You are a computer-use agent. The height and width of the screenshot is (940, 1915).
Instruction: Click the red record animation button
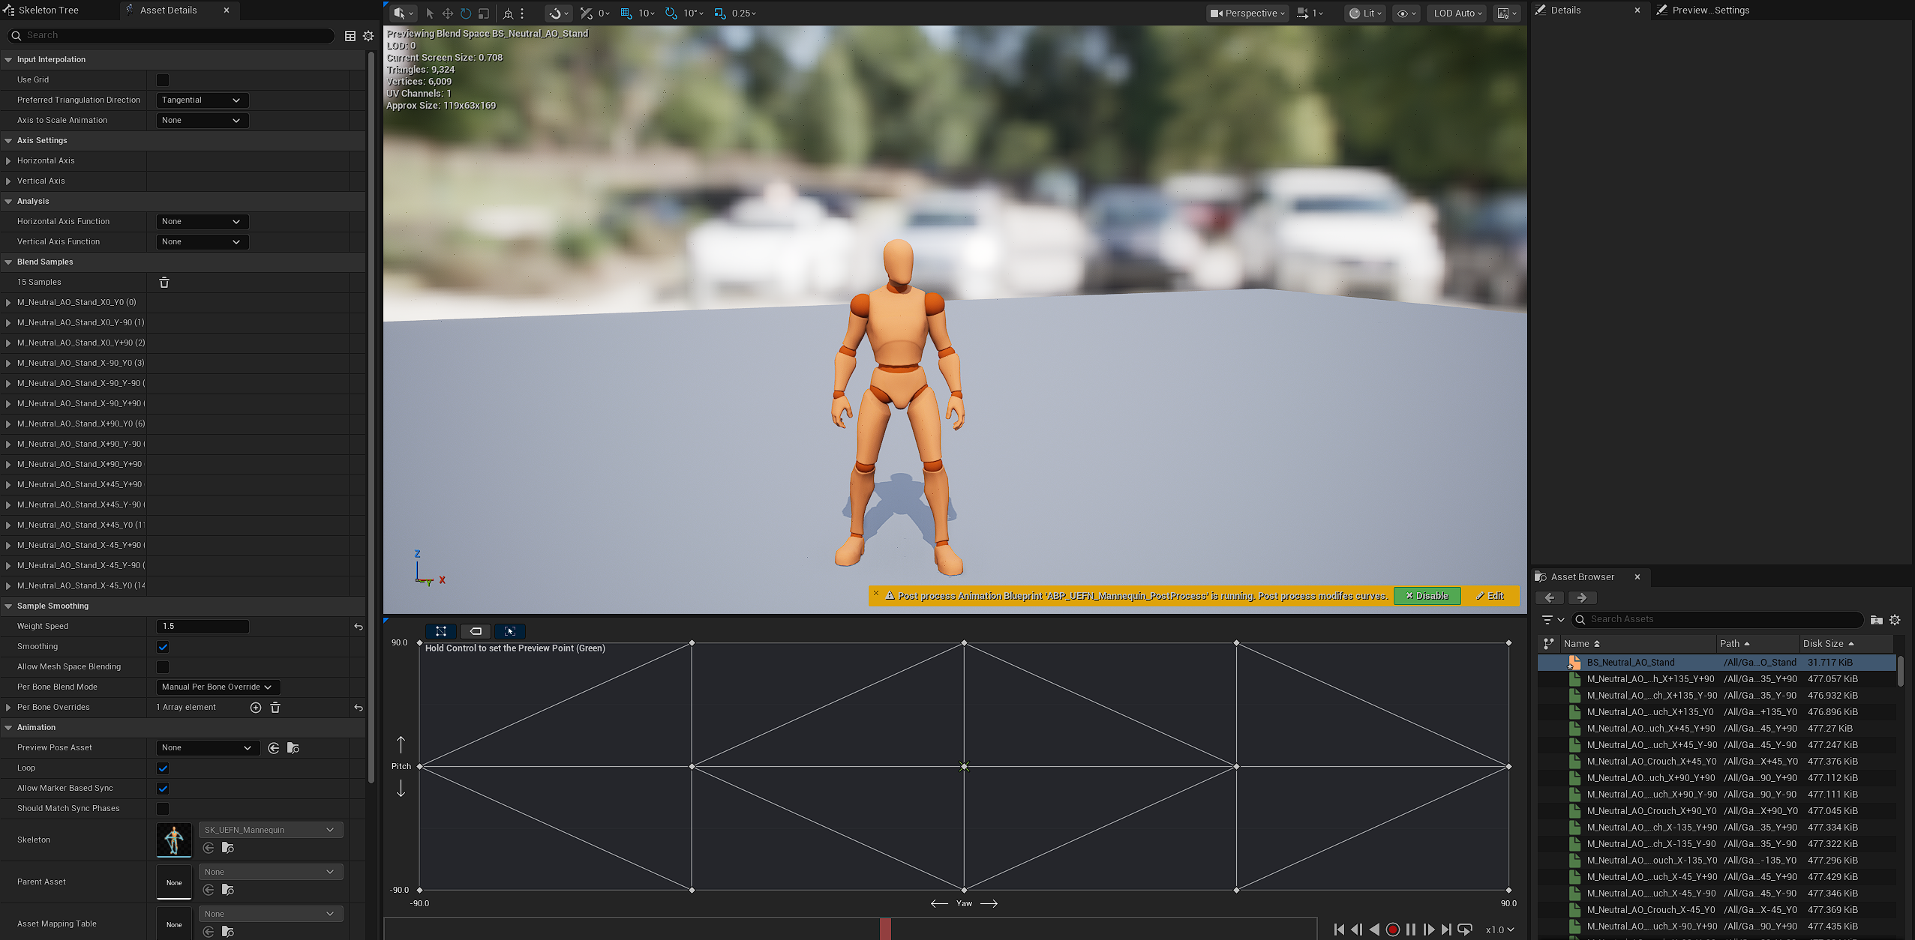(1393, 930)
